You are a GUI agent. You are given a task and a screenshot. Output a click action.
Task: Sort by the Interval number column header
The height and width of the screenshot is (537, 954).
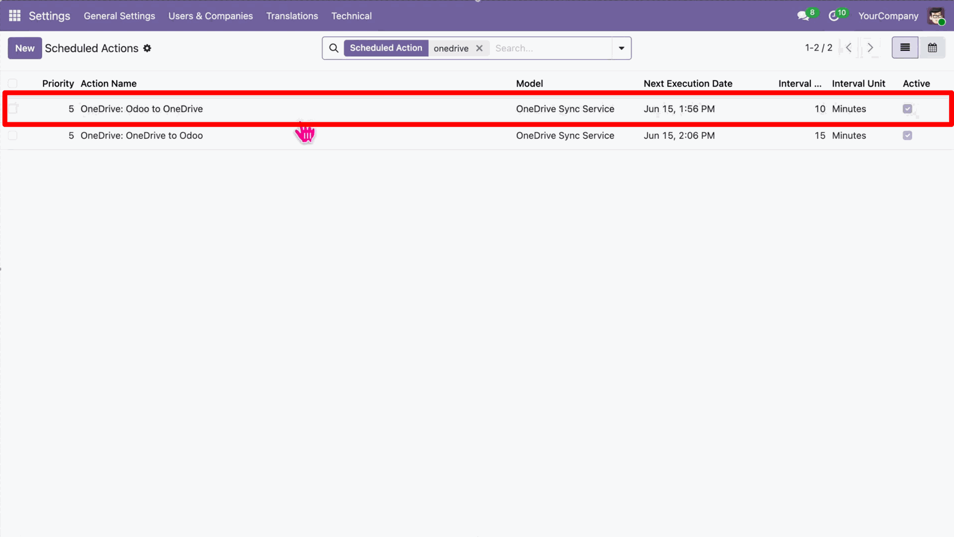(800, 84)
